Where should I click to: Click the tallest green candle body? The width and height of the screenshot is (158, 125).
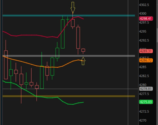coord(63,34)
